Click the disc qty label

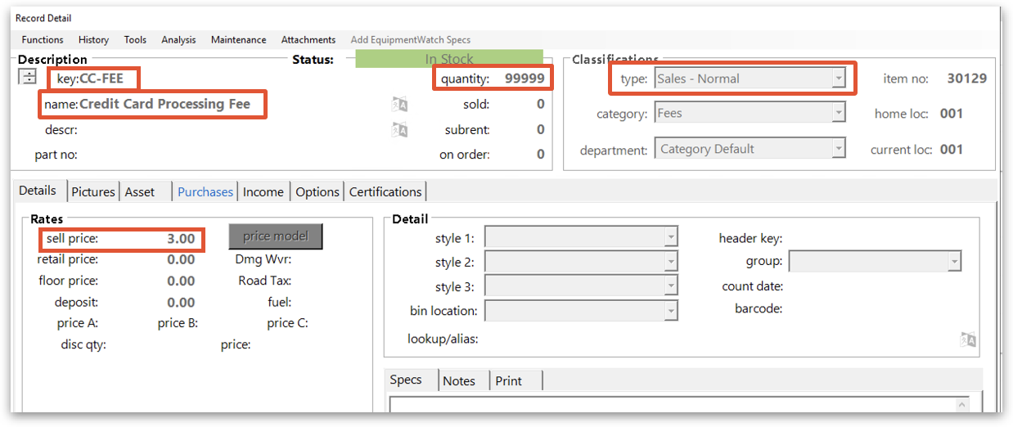(83, 344)
